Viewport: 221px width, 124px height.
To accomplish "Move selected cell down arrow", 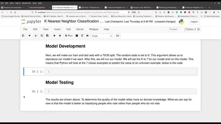I will coord(60,36).
